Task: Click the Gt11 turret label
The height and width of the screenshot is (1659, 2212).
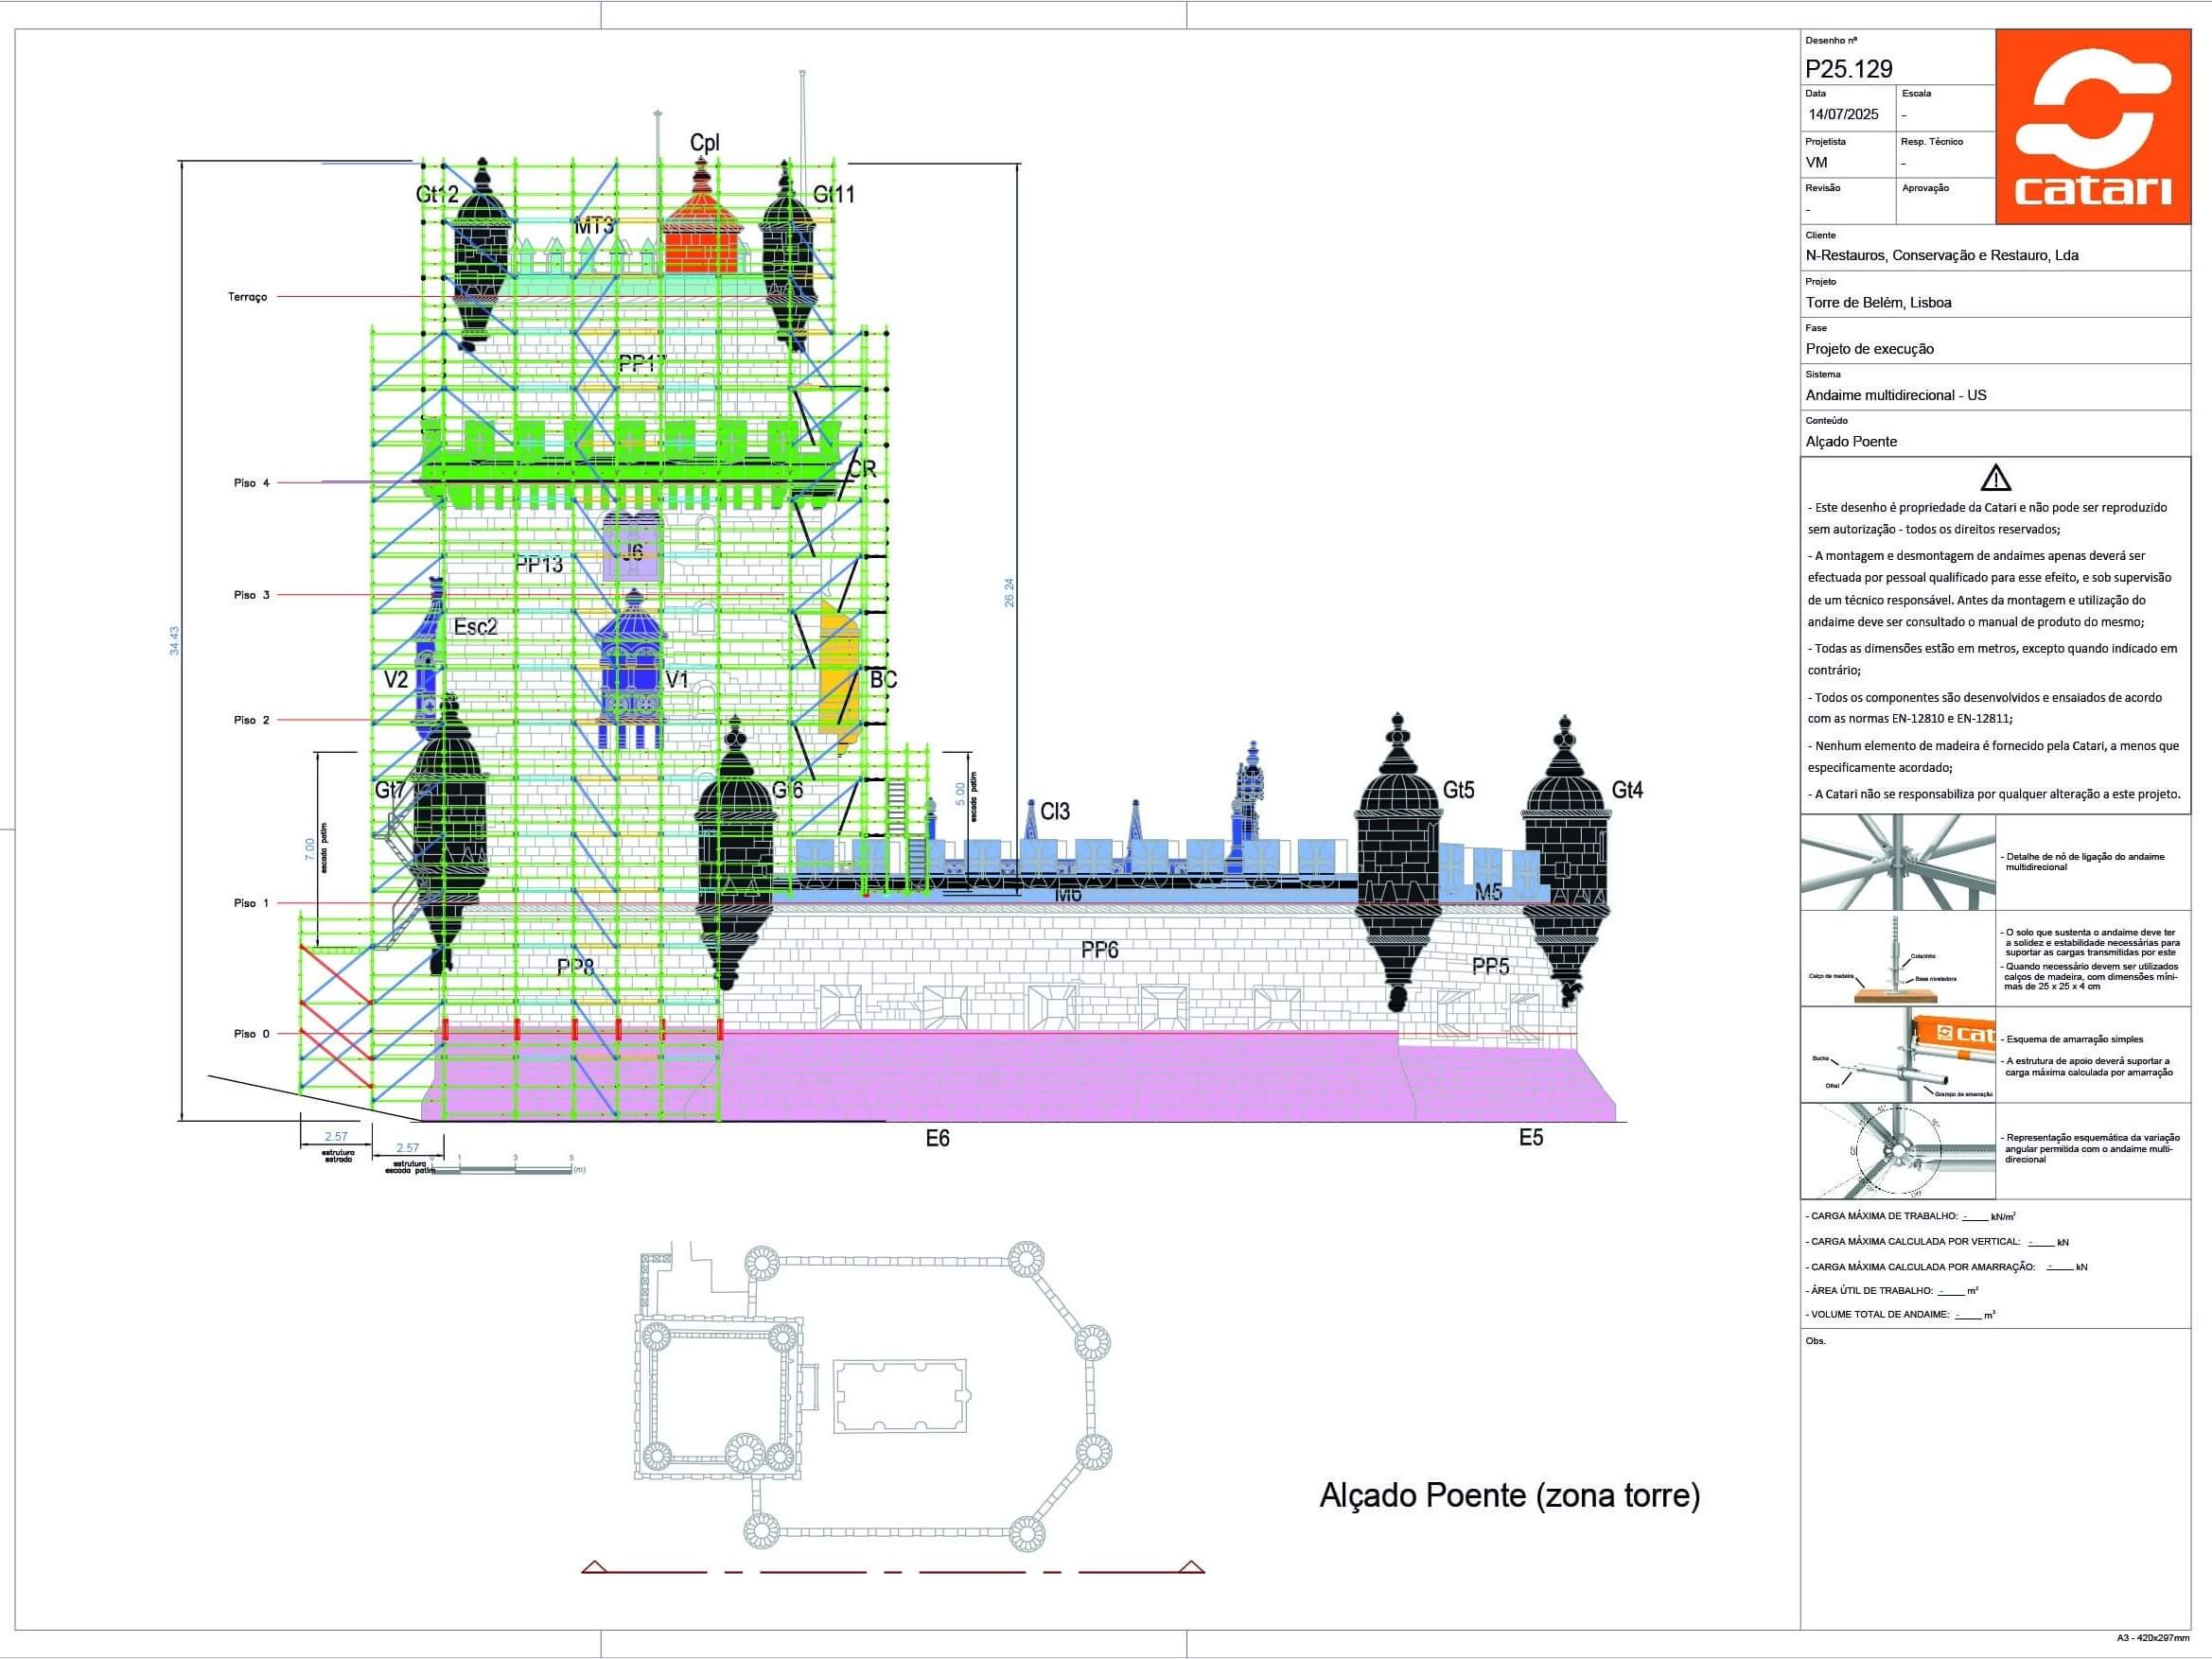Action: pyautogui.click(x=834, y=194)
